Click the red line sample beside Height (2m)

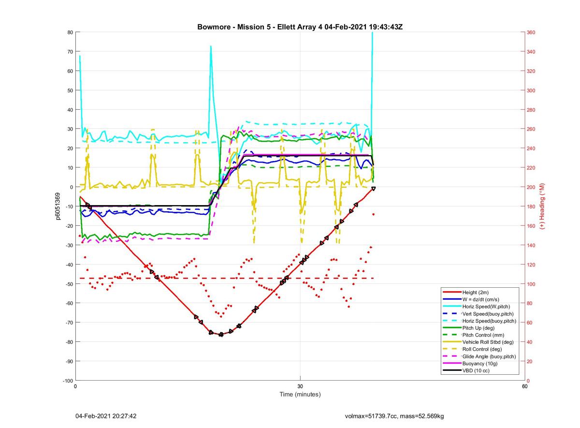[x=452, y=292]
